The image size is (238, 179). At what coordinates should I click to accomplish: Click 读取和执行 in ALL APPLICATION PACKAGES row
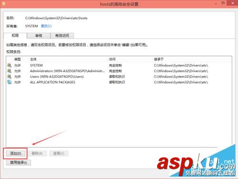click(x=117, y=82)
